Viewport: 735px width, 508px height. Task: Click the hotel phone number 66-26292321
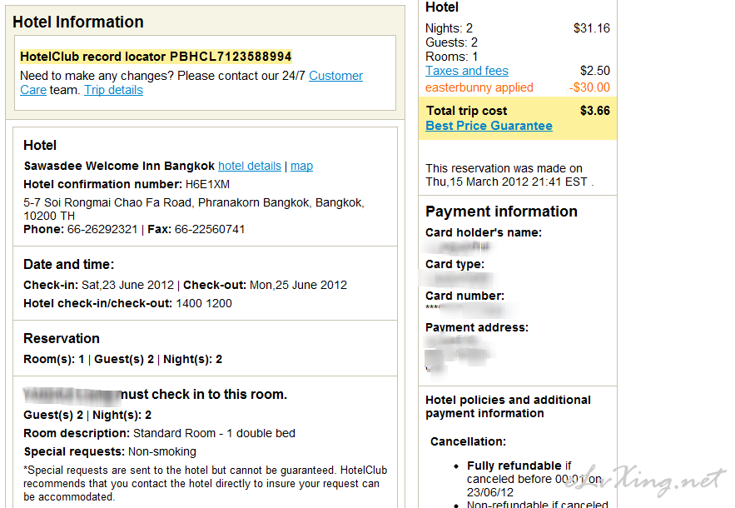click(102, 229)
